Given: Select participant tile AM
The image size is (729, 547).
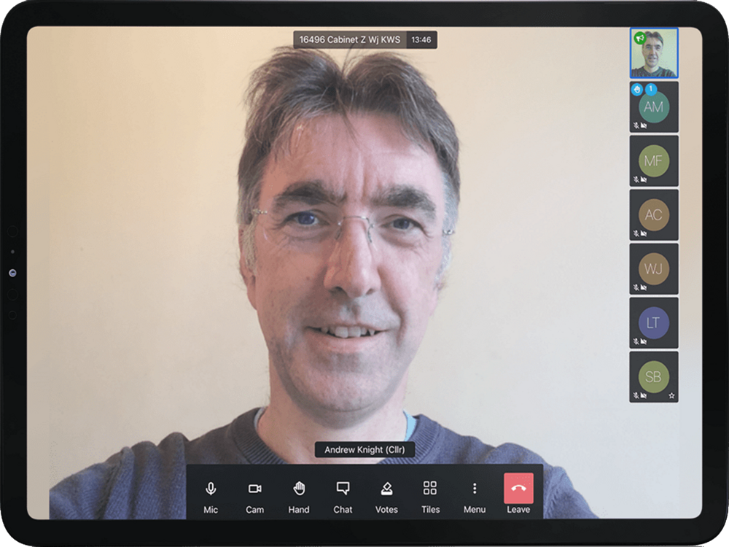Looking at the screenshot, I should tap(654, 107).
